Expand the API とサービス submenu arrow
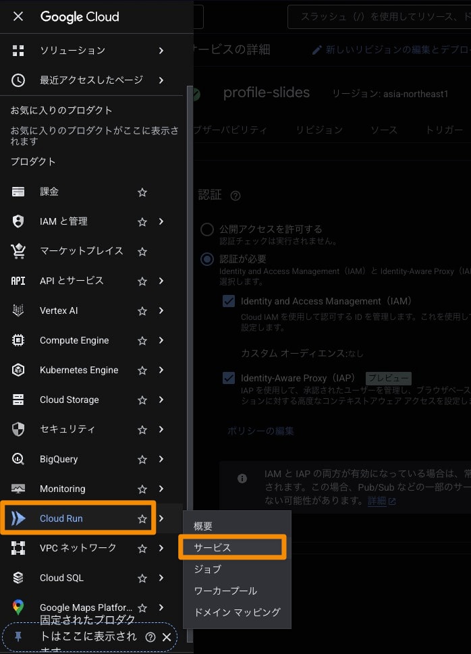This screenshot has height=654, width=471. coord(161,281)
